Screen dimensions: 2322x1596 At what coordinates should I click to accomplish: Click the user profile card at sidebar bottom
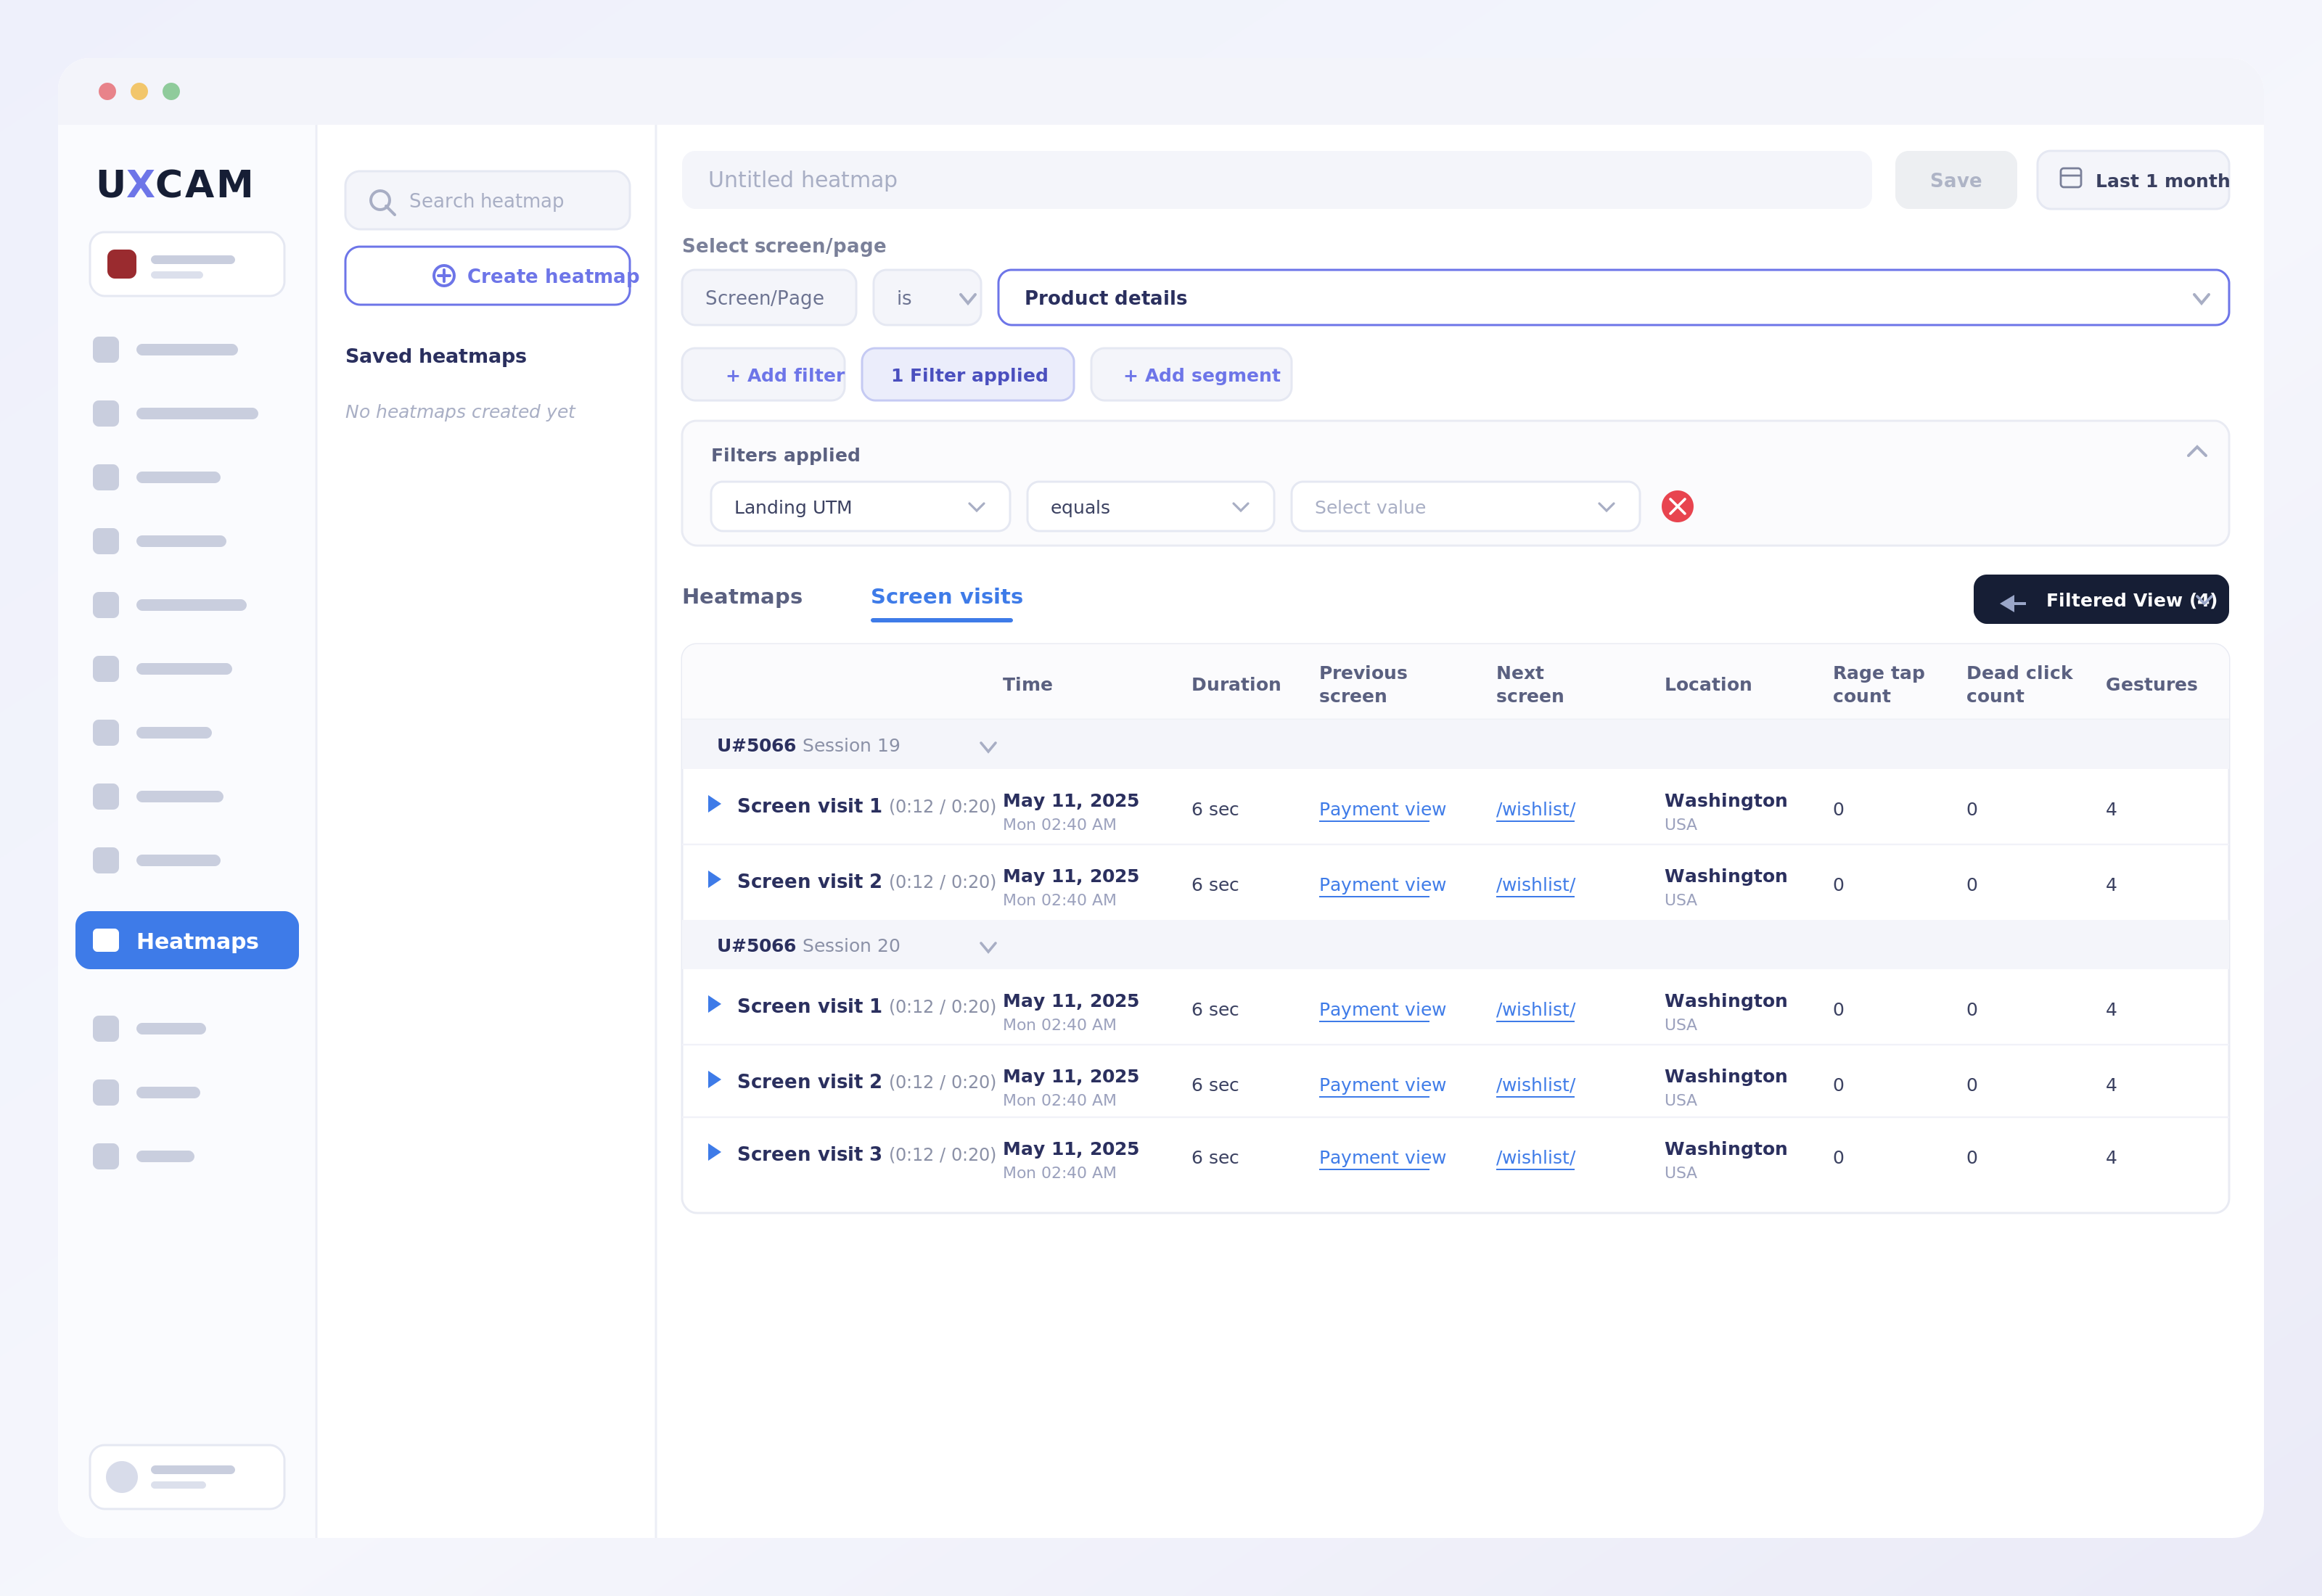[187, 1476]
